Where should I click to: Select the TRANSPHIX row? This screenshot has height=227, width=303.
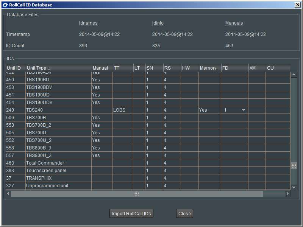[148, 178]
